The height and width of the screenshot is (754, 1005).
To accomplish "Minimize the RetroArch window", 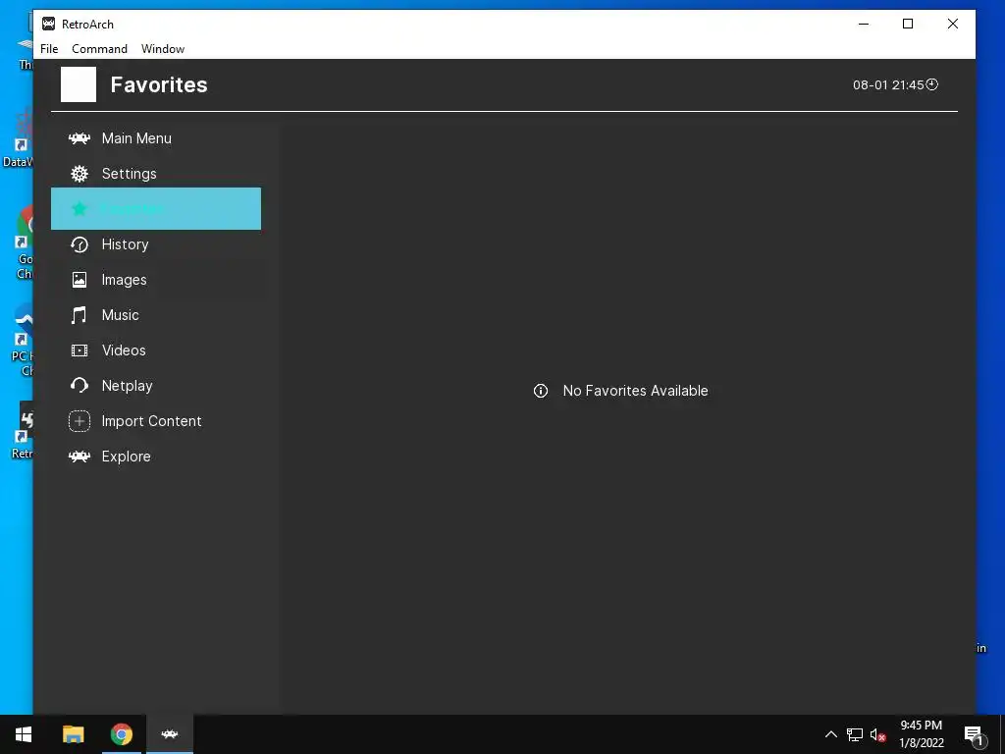I will tap(864, 24).
